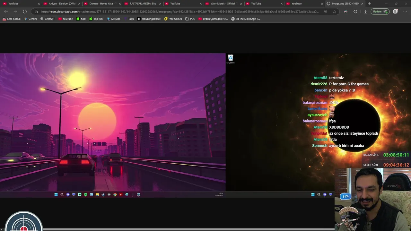Click the zoom magnifier icon in address bar

[326, 12]
